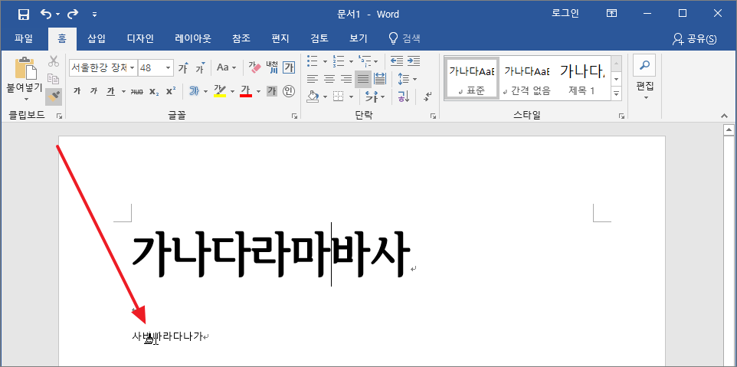This screenshot has width=737, height=367.
Task: Toggle character shading
Action: coord(272,91)
